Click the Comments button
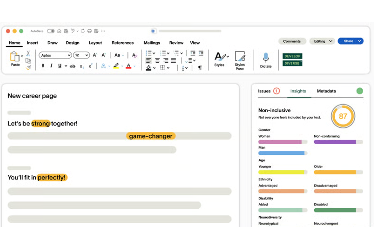Viewport: 374px width, 249px height. 292,41
